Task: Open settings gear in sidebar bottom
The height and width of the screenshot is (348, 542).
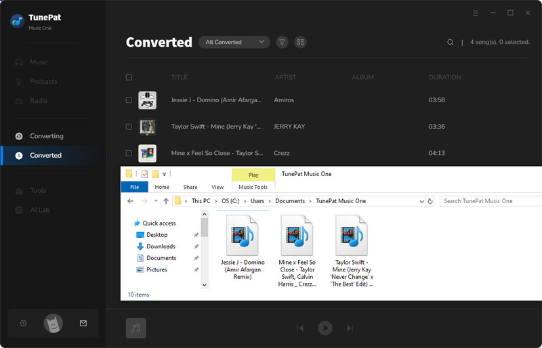Action: click(23, 324)
